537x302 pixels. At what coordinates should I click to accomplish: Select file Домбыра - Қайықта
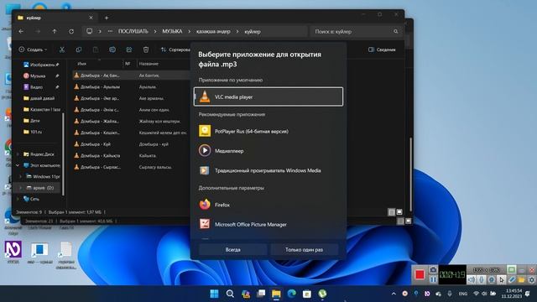tap(97, 155)
